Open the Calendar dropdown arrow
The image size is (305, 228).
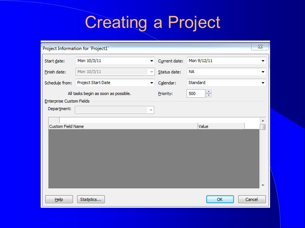point(263,83)
